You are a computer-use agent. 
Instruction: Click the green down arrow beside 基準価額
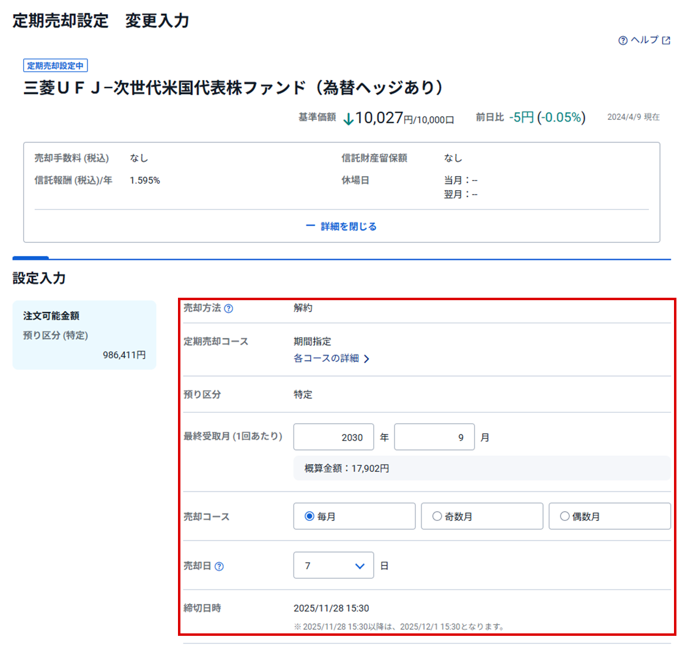(x=348, y=119)
